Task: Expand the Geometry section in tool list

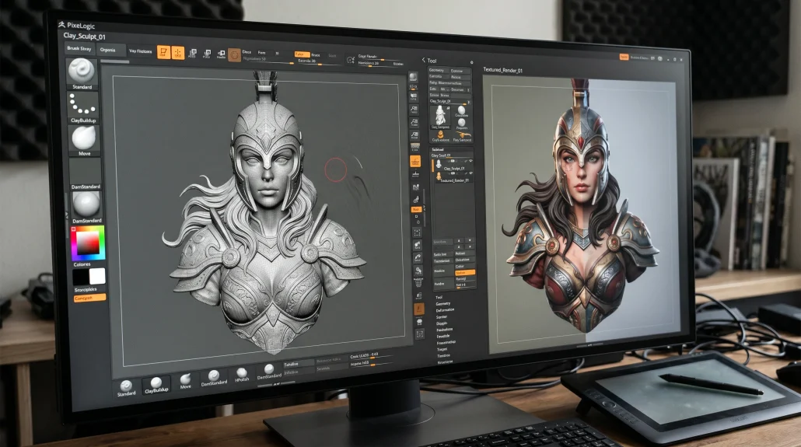Action: click(443, 303)
